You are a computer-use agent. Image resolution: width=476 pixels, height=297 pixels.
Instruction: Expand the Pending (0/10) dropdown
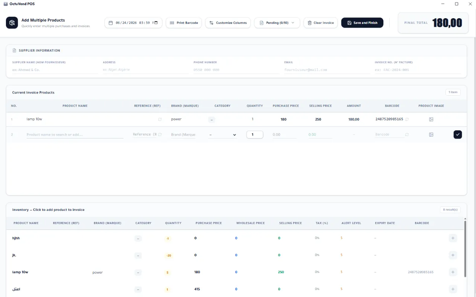(x=277, y=23)
